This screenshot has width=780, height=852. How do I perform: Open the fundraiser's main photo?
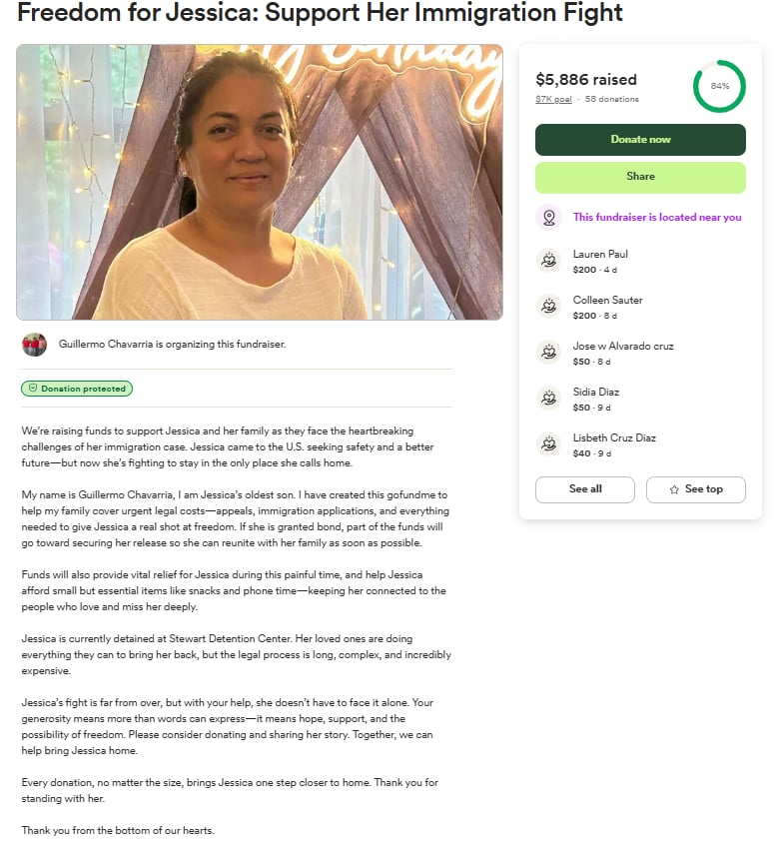coord(260,182)
